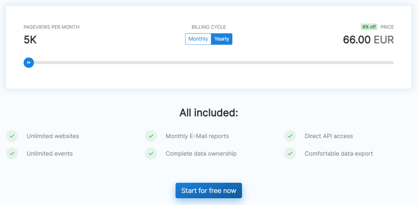Click the 8% off badge
418x205 pixels.
369,27
